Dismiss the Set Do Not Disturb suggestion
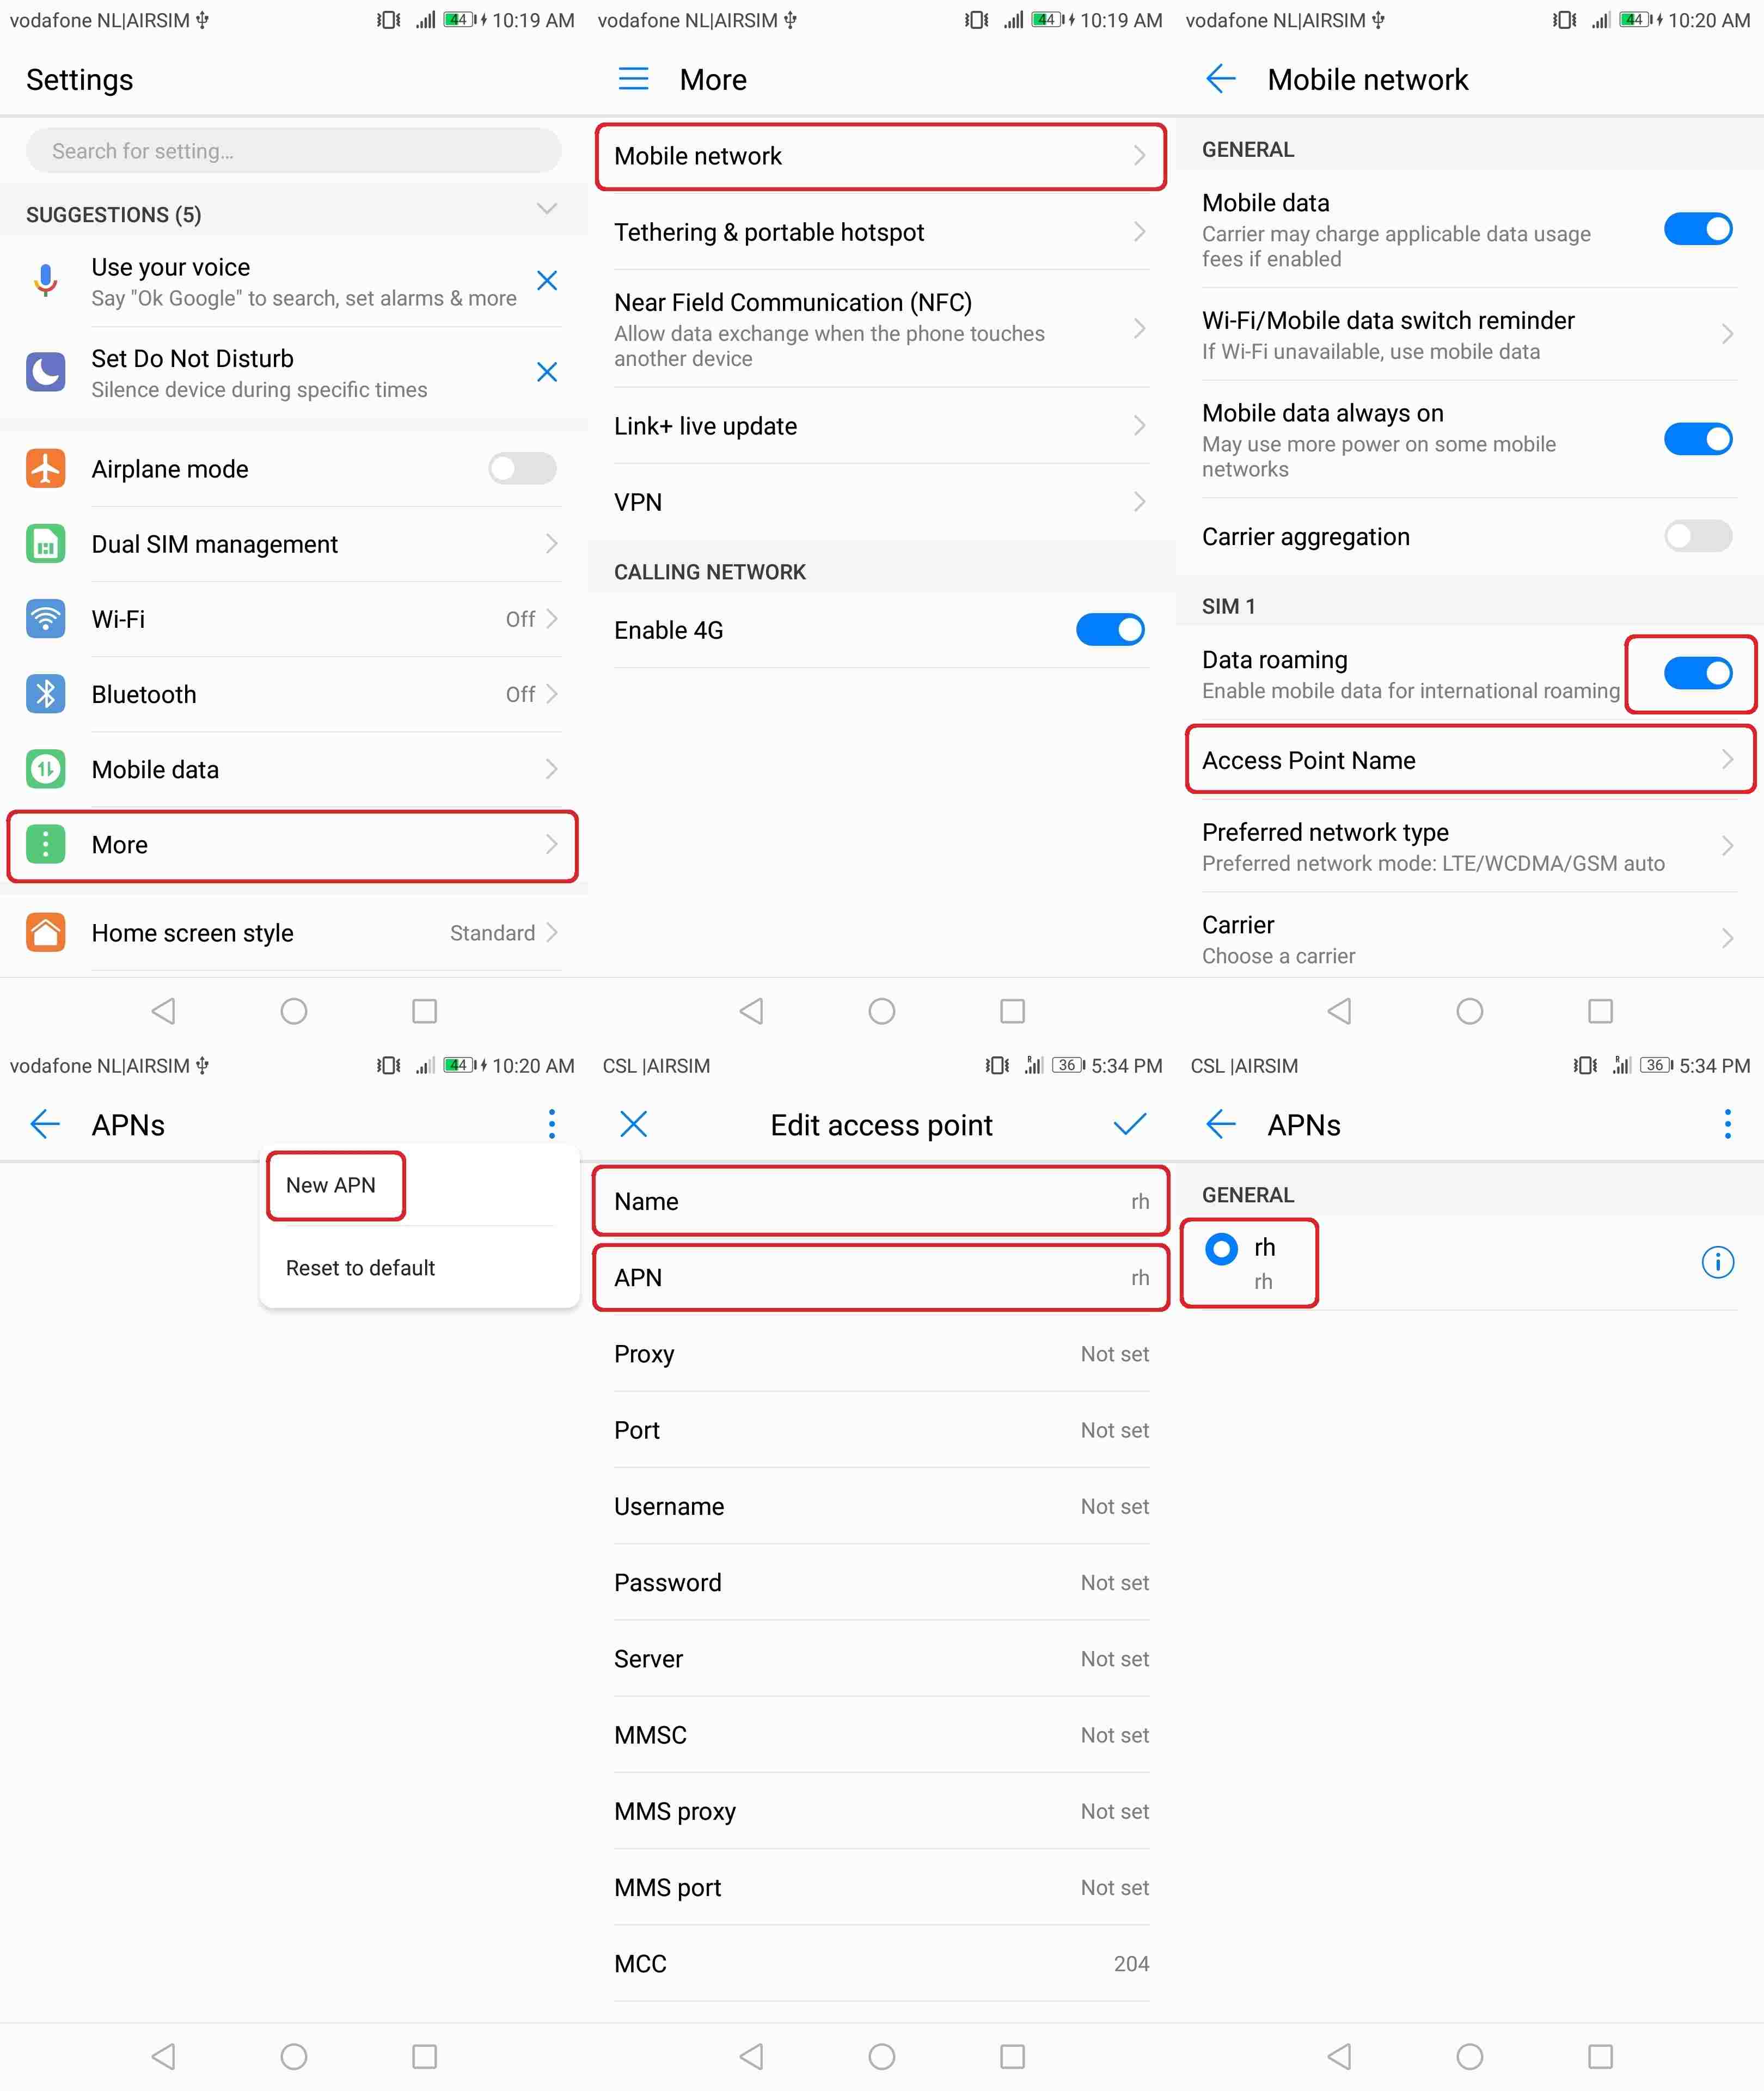This screenshot has height=2091, width=1764. pos(547,372)
